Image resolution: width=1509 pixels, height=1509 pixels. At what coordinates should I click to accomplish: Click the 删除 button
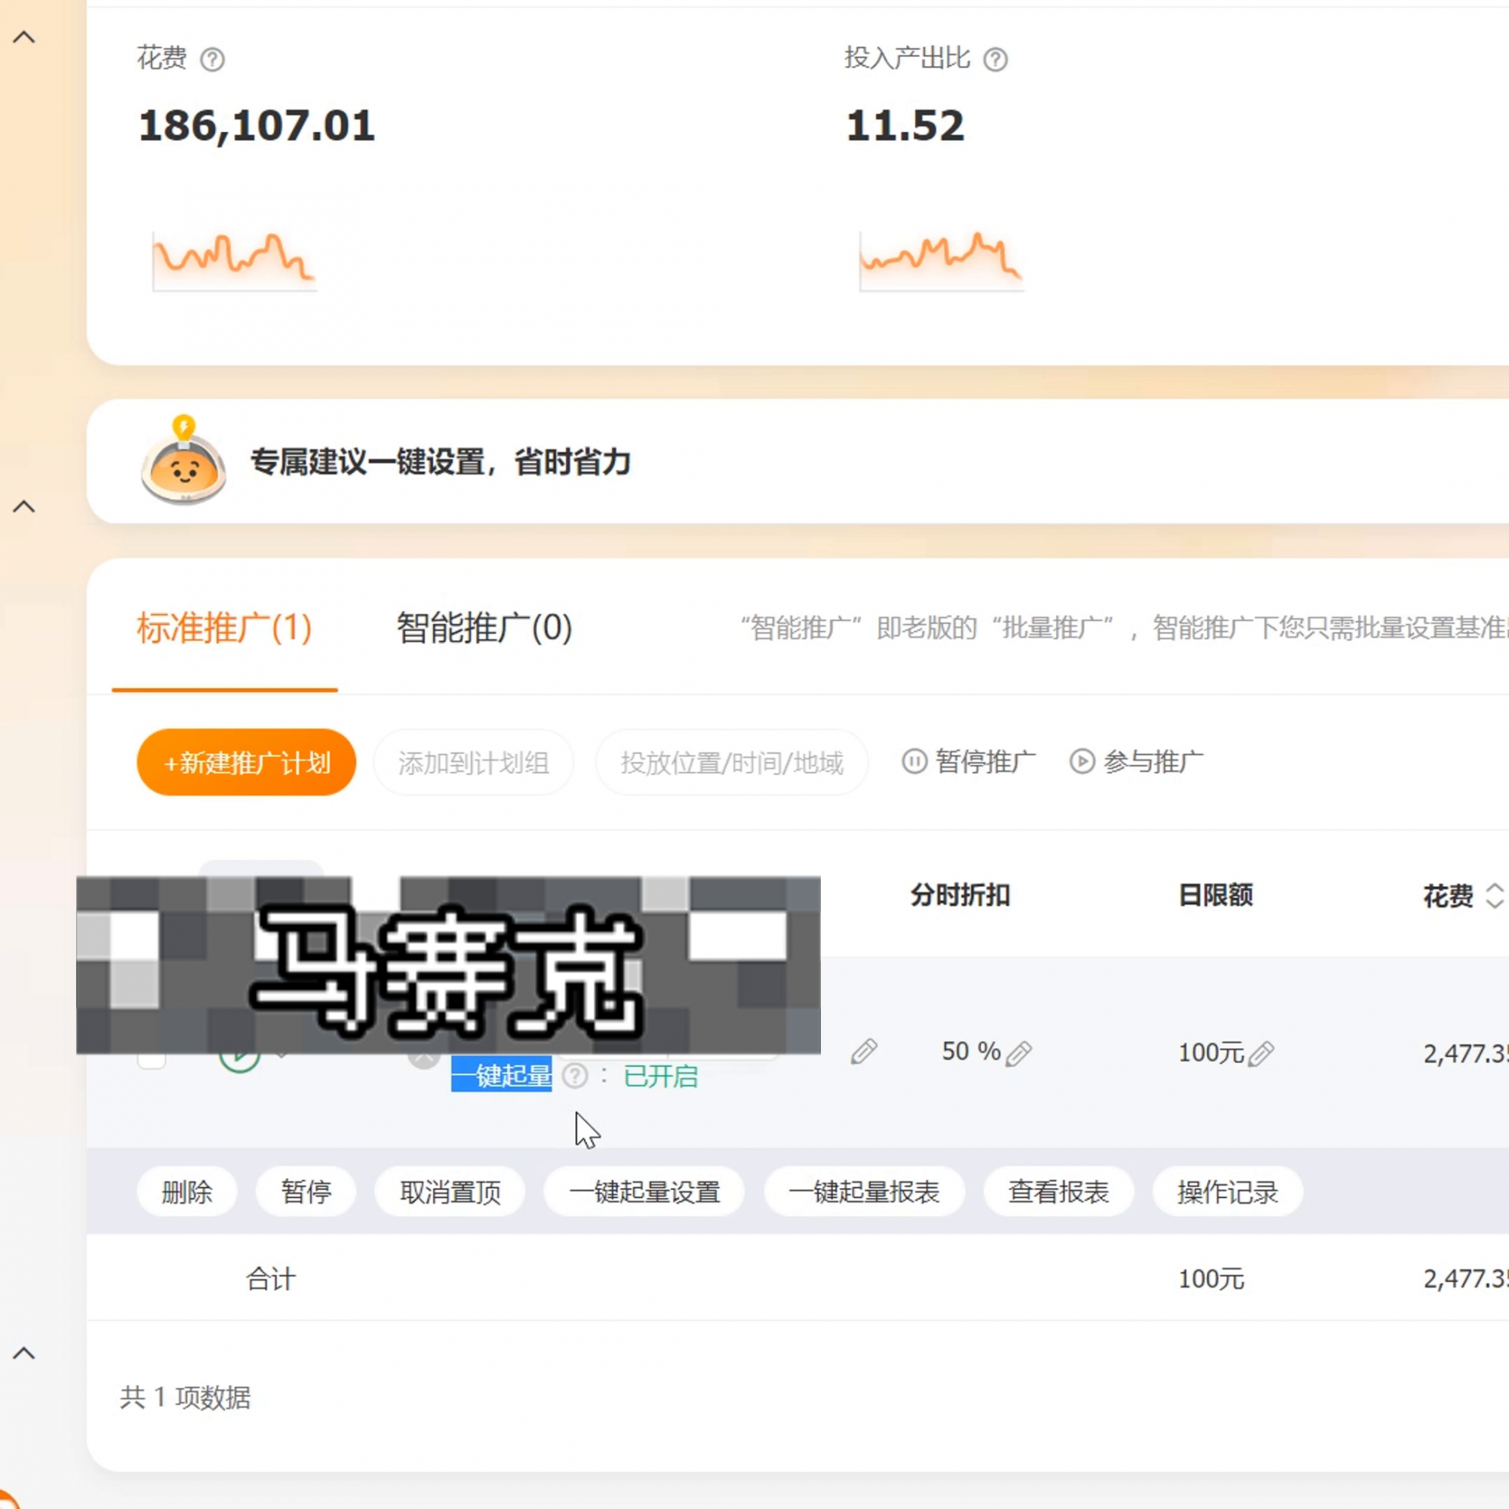(x=186, y=1192)
